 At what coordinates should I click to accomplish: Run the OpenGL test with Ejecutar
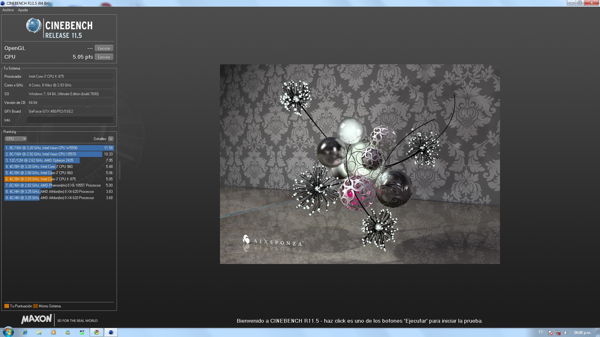click(104, 48)
